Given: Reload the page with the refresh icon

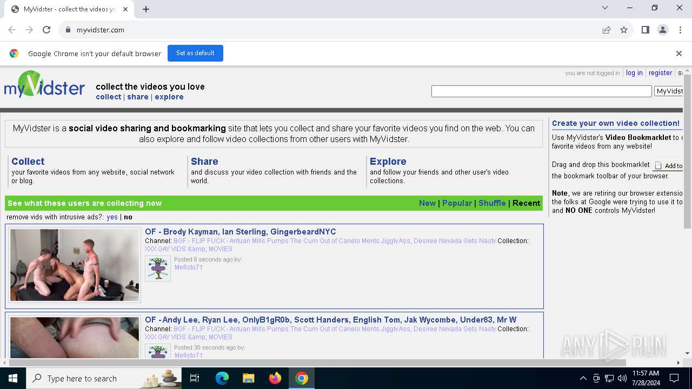Looking at the screenshot, I should 46,30.
